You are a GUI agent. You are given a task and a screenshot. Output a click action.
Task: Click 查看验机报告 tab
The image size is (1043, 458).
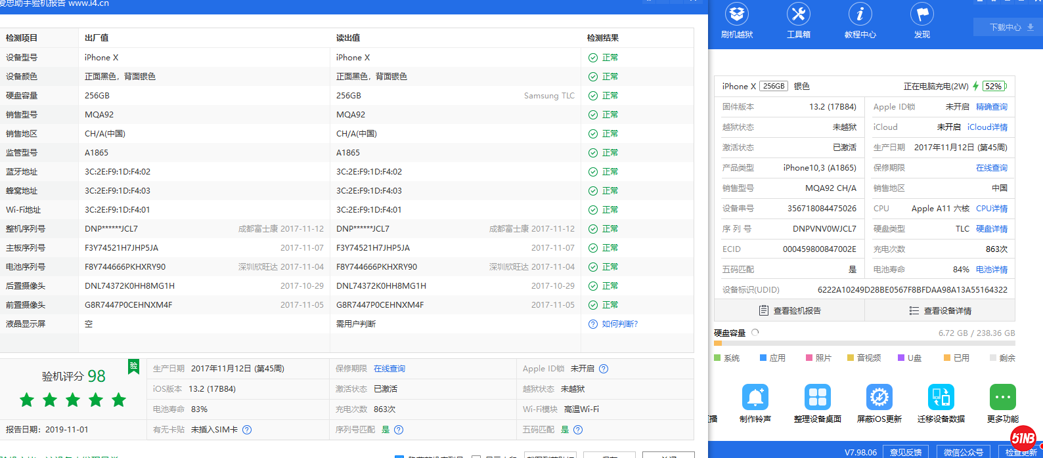click(x=789, y=310)
